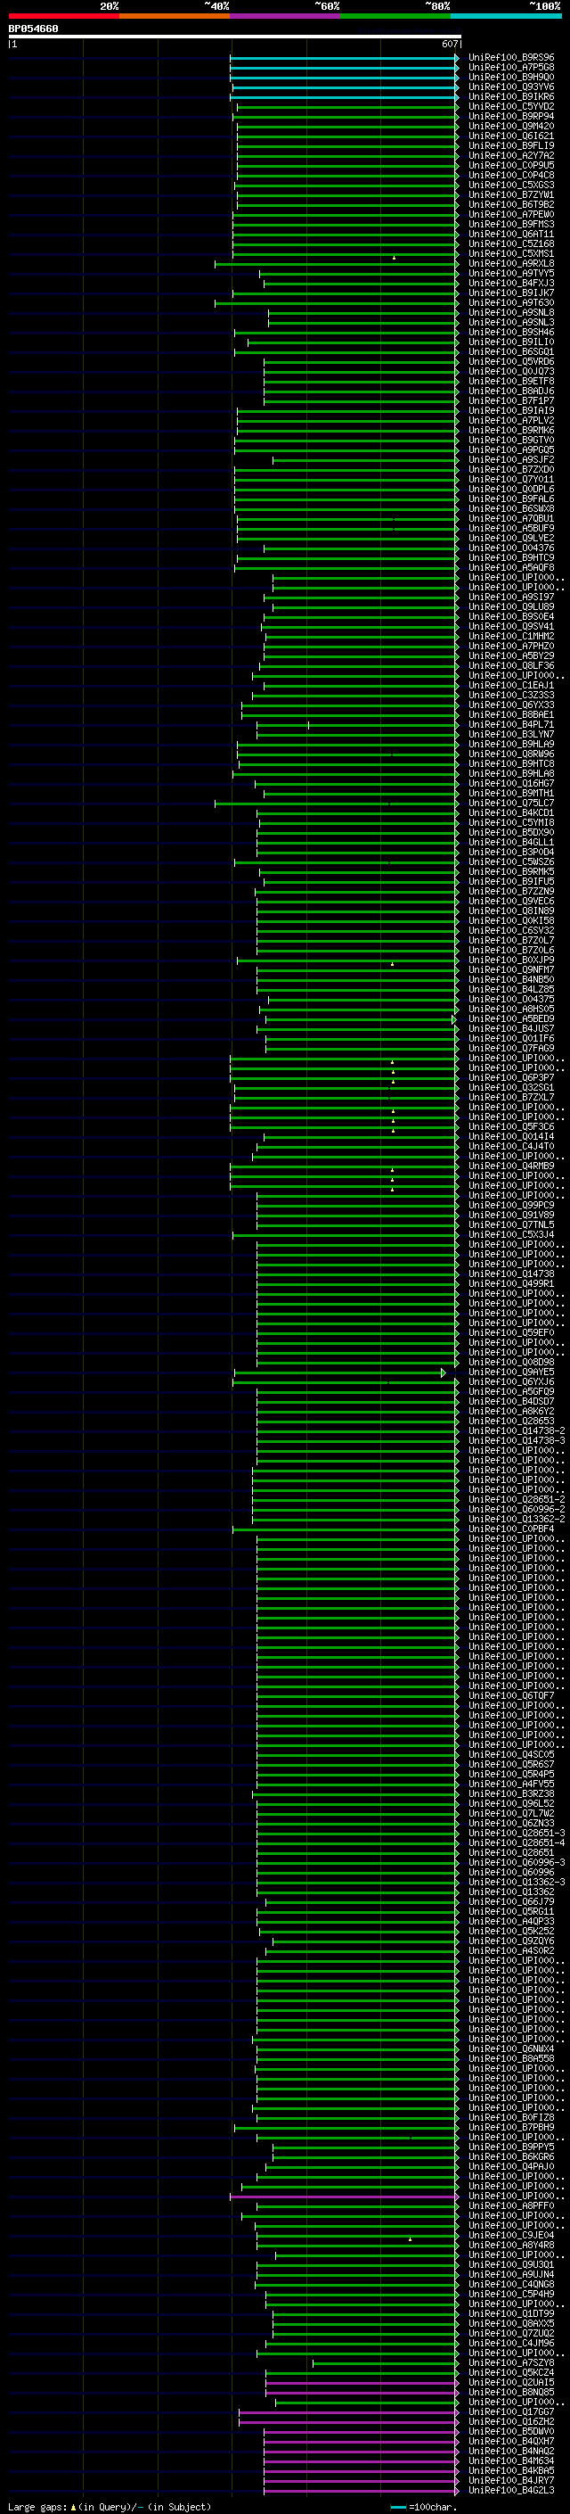Click the purple alignment bar for Q2UAI5

[x=362, y=2382]
